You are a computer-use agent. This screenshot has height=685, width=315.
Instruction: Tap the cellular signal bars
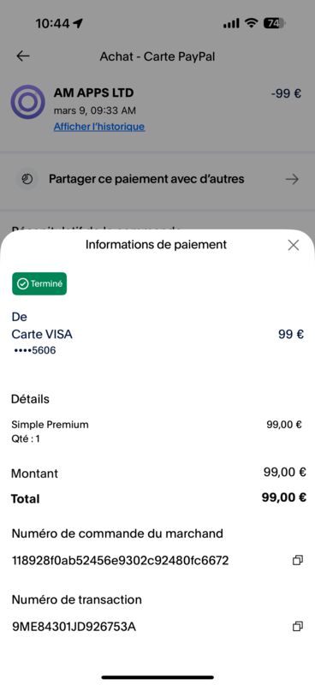point(231,24)
